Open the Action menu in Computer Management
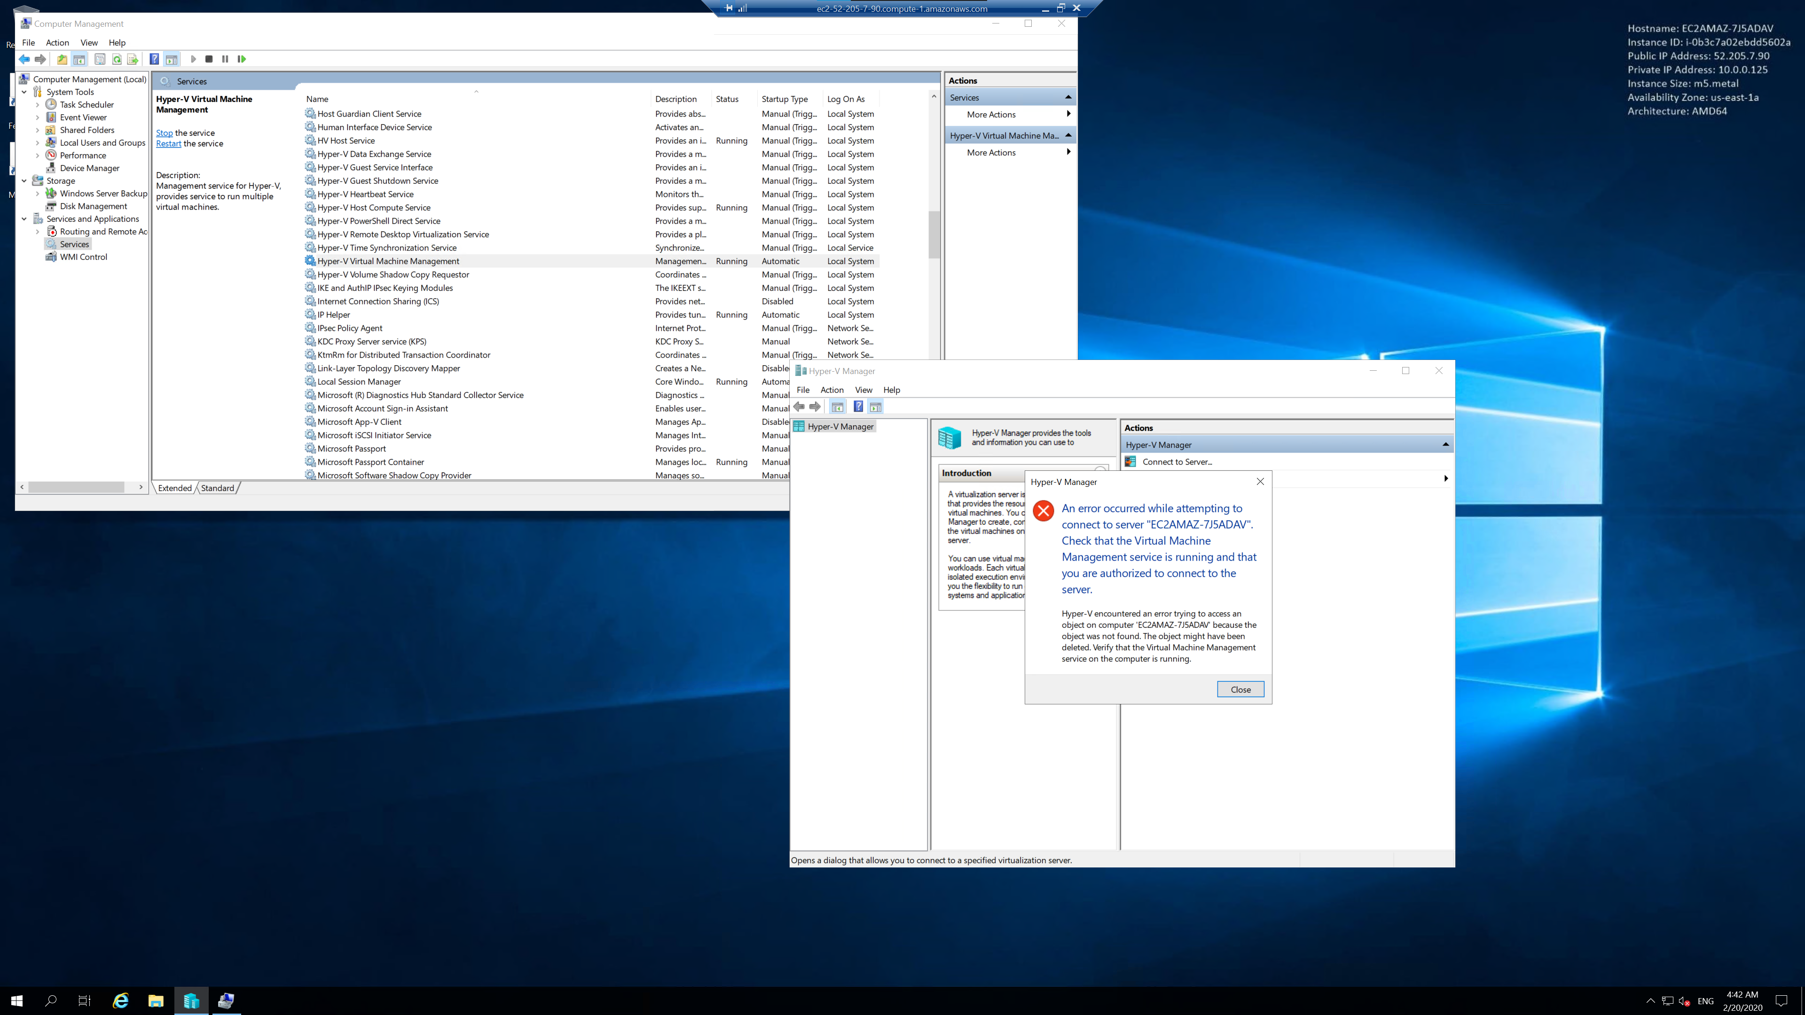 click(57, 43)
